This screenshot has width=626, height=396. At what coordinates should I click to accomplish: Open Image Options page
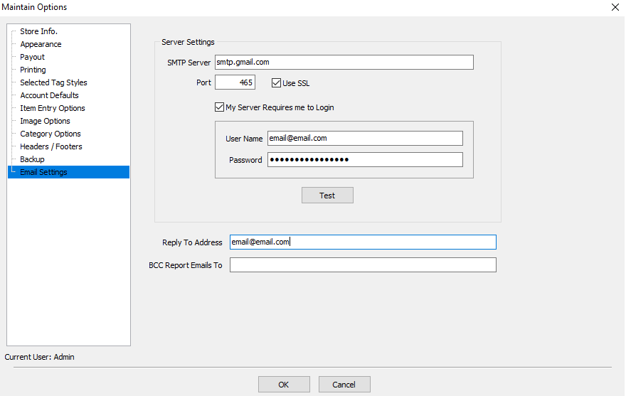coord(45,121)
